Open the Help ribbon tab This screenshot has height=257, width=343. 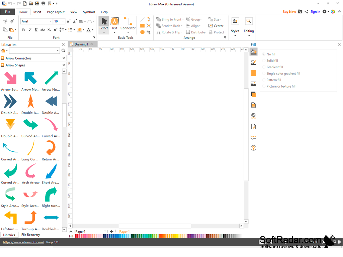click(104, 12)
